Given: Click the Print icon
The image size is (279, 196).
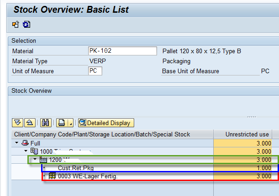Looking at the screenshot, I should tap(62, 123).
